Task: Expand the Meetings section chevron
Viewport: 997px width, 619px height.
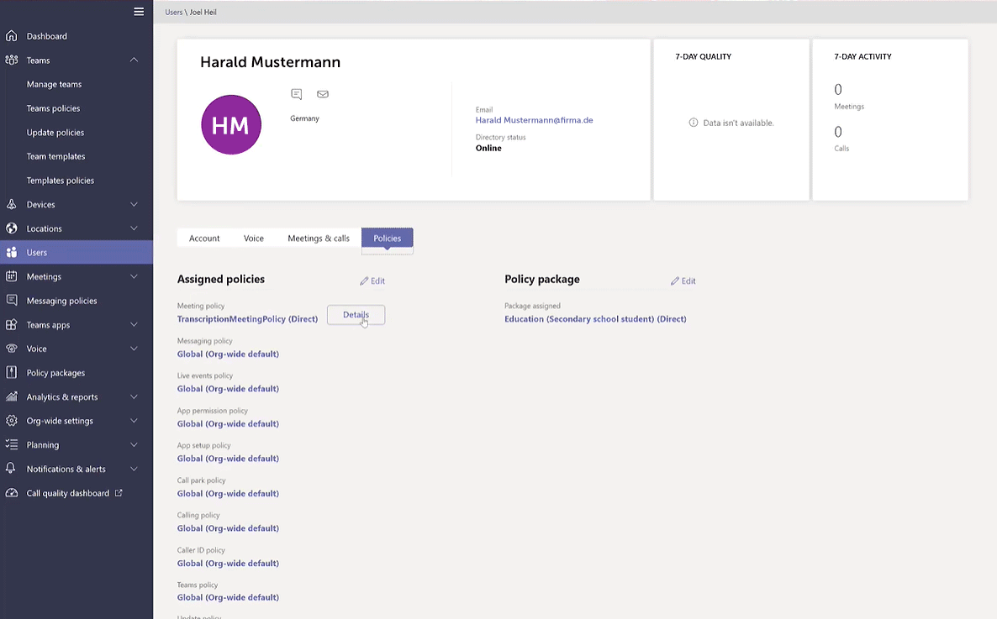Action: point(135,276)
